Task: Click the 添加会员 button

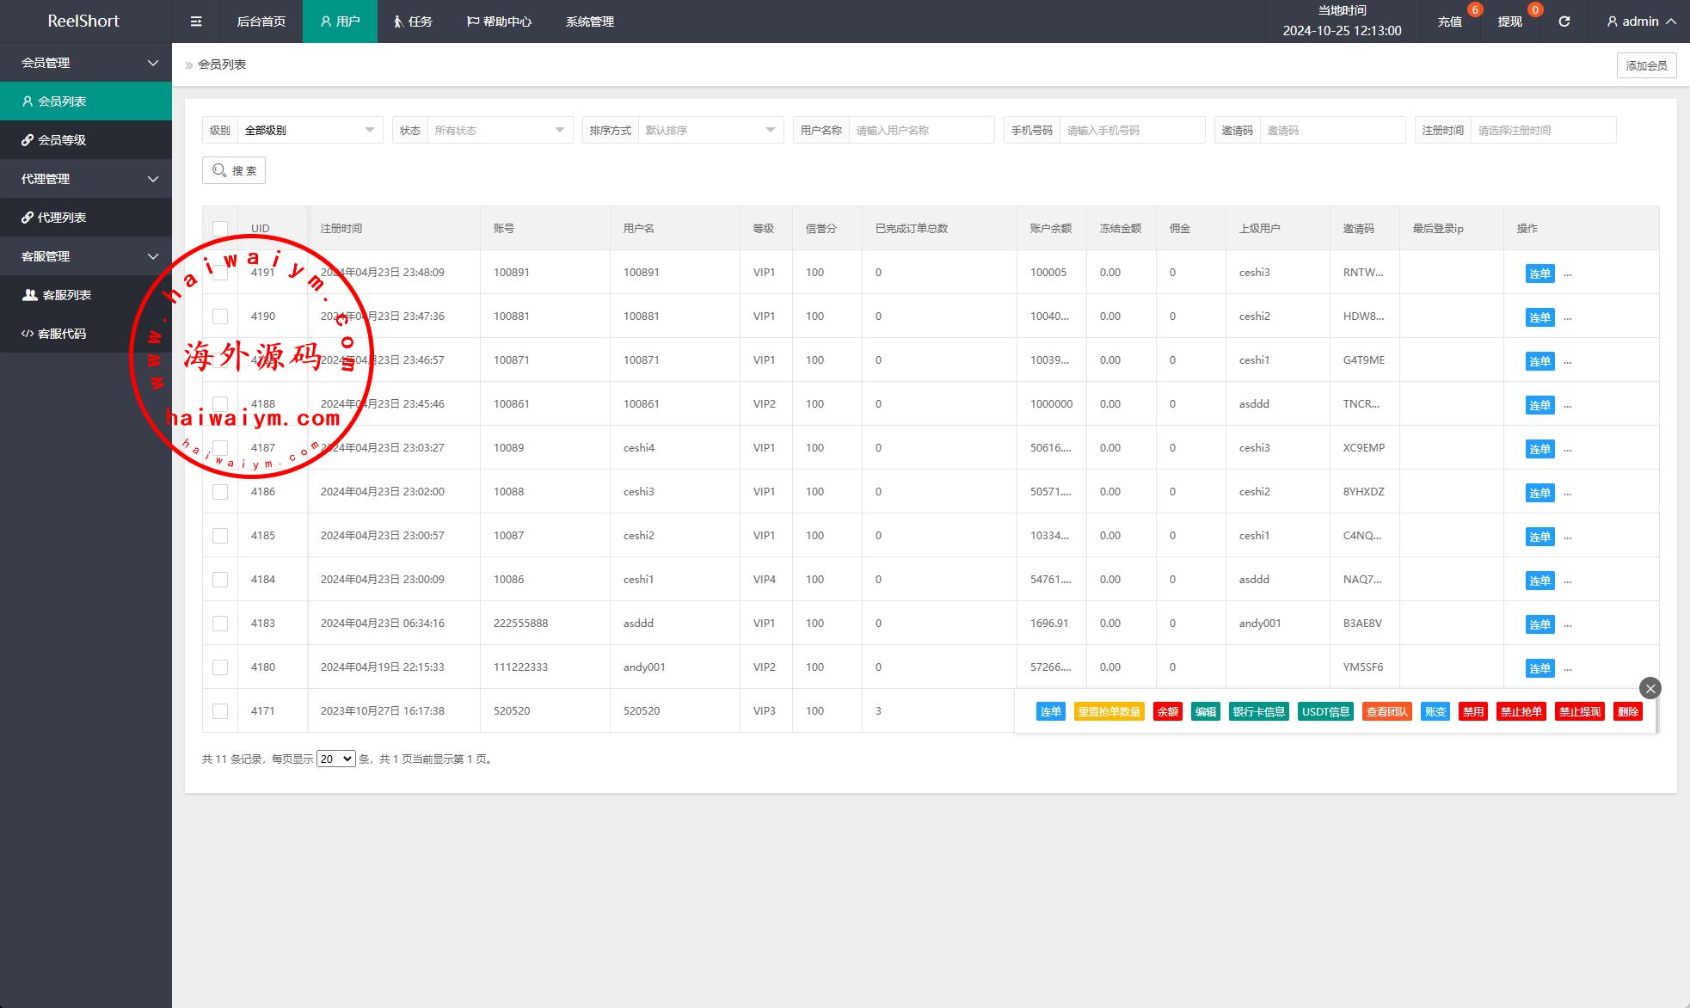Action: 1646,65
